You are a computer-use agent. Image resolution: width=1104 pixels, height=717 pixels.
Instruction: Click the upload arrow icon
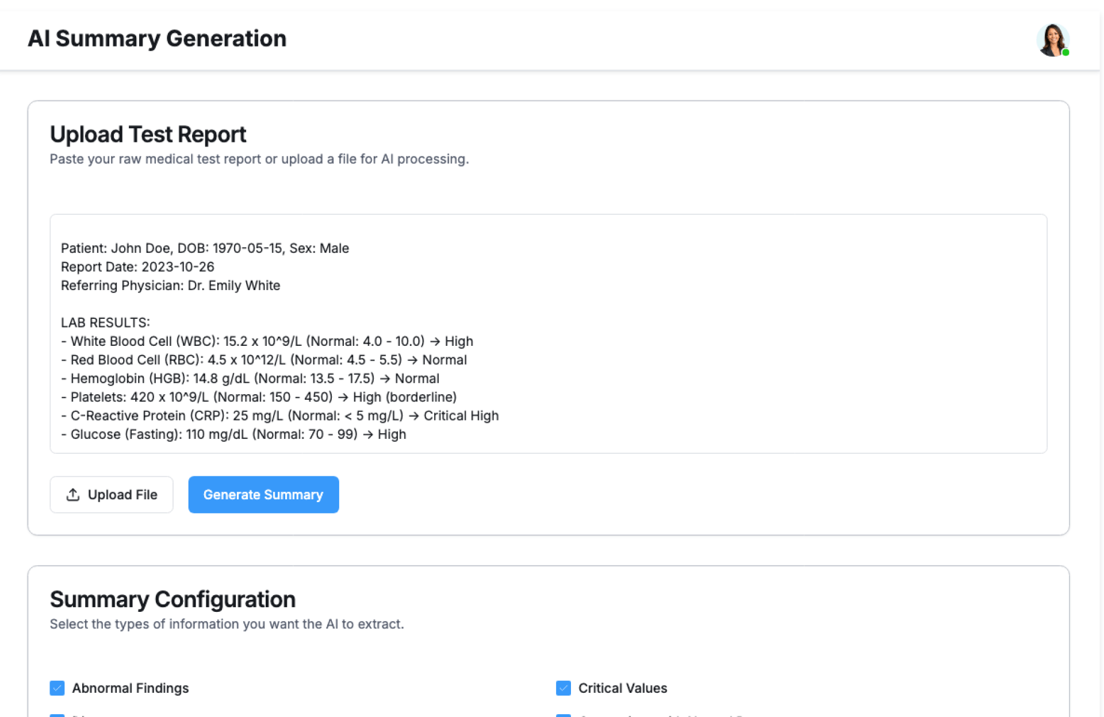click(x=73, y=495)
